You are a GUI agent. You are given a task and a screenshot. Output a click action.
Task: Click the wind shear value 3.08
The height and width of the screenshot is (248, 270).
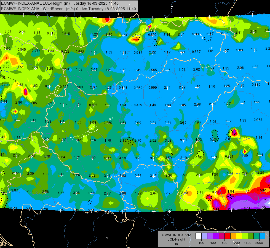pos(76,193)
